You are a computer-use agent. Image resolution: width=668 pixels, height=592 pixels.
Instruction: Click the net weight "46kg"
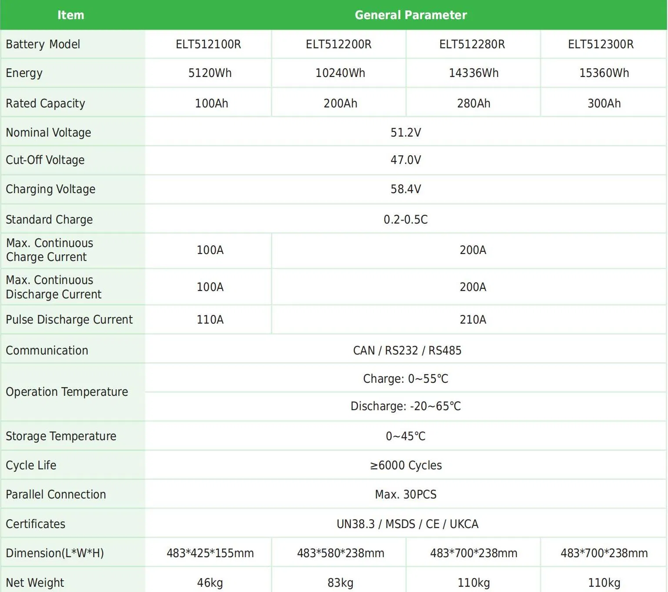click(x=210, y=583)
